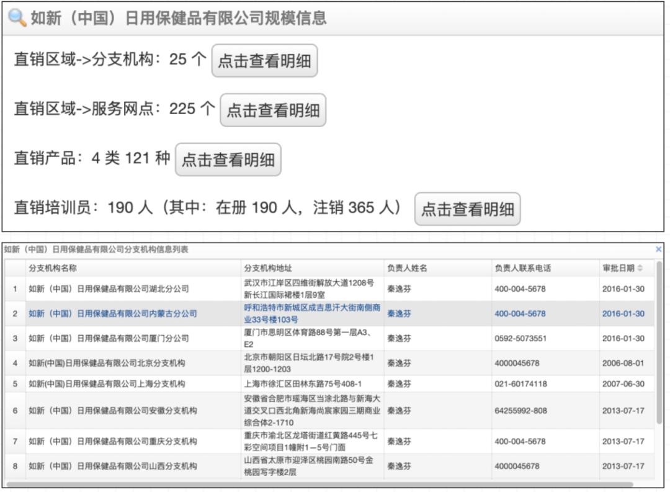The height and width of the screenshot is (492, 670).
Task: Click the 呼和浩特市新城区 address link
Action: coord(312,313)
